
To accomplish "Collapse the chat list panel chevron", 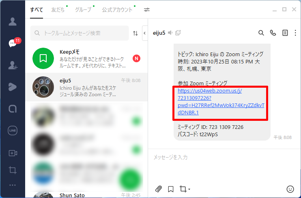I will click(x=145, y=33).
